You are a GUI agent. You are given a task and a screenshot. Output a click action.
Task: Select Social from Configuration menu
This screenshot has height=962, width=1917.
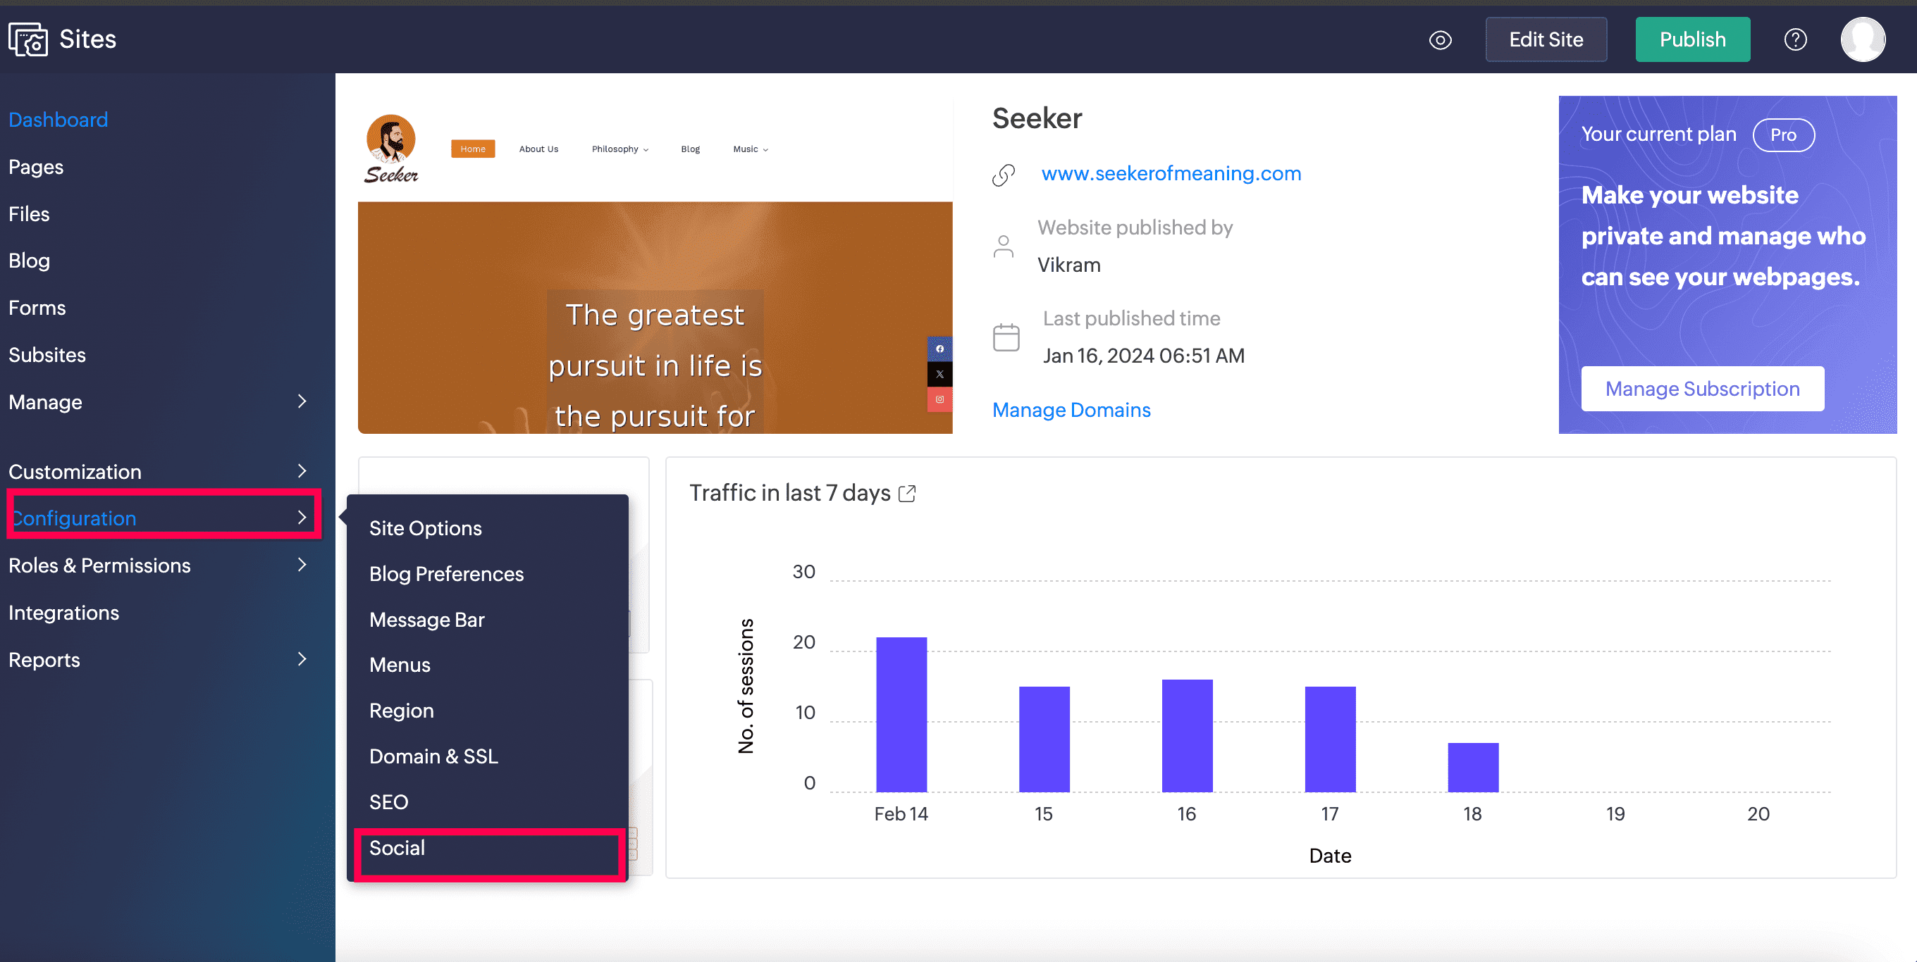397,847
